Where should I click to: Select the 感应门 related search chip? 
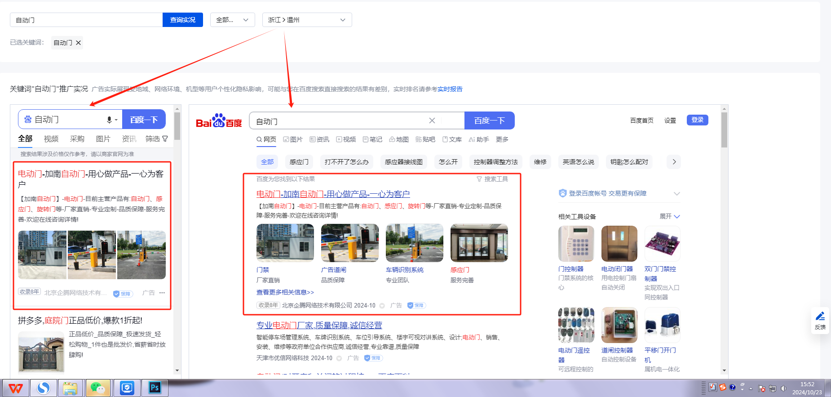pyautogui.click(x=299, y=162)
